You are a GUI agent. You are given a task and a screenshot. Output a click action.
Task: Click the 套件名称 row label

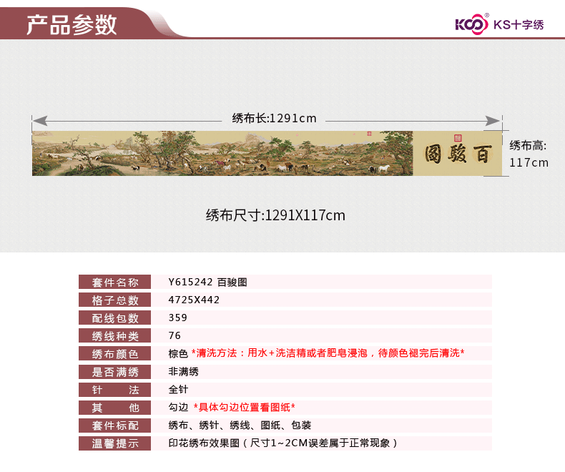click(x=115, y=282)
